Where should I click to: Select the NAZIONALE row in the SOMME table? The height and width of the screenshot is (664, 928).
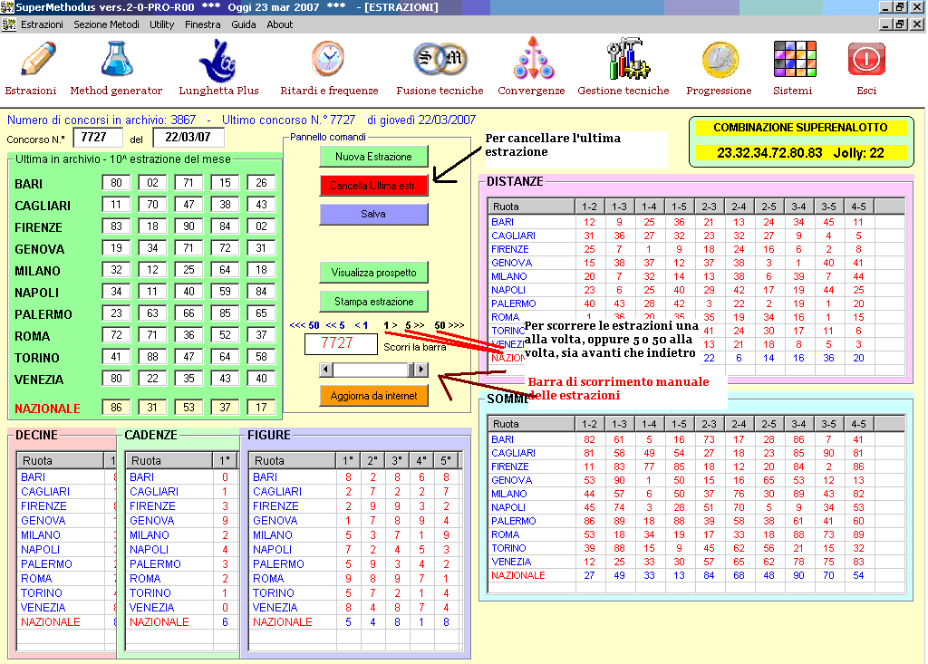click(x=696, y=576)
